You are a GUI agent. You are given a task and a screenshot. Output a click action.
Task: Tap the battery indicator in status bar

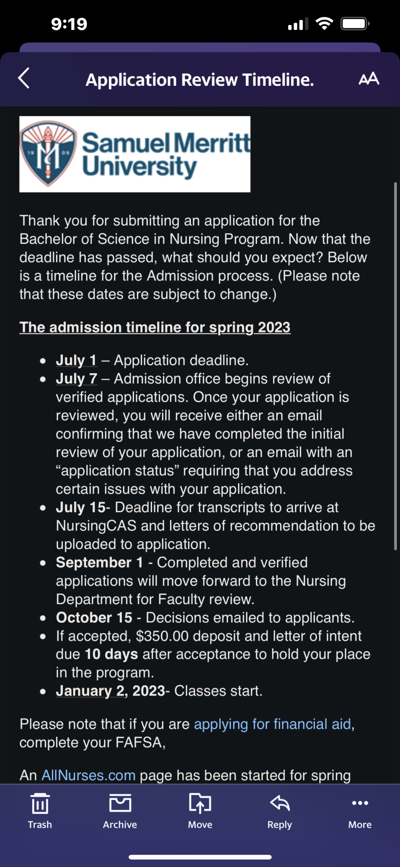click(x=355, y=24)
